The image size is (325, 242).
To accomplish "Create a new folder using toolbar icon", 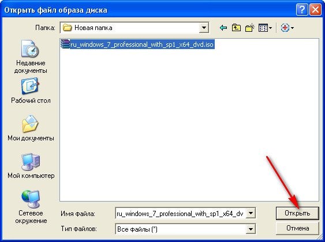I will click(x=249, y=28).
